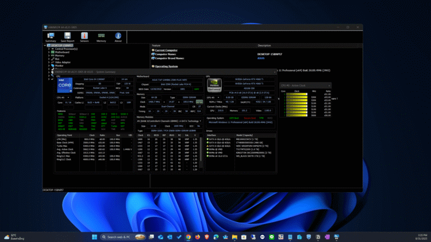
Task: Expand the Bus tree node
Action: (x=49, y=59)
